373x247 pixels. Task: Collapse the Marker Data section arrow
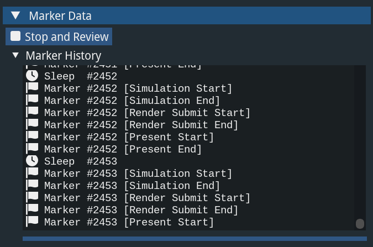[x=15, y=16]
